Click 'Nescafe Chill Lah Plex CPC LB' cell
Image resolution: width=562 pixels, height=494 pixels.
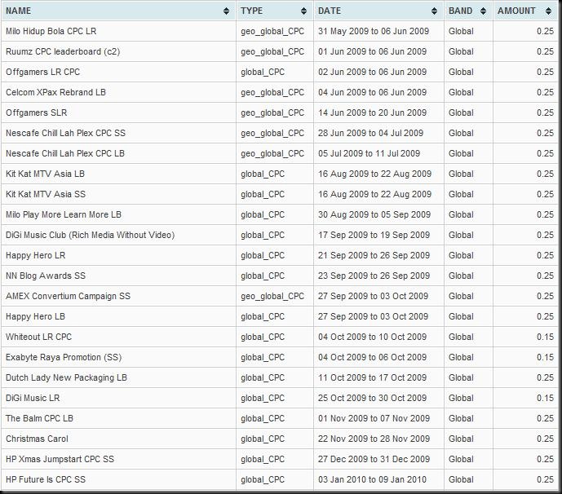pyautogui.click(x=65, y=154)
